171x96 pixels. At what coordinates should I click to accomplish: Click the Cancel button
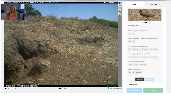coord(140,79)
